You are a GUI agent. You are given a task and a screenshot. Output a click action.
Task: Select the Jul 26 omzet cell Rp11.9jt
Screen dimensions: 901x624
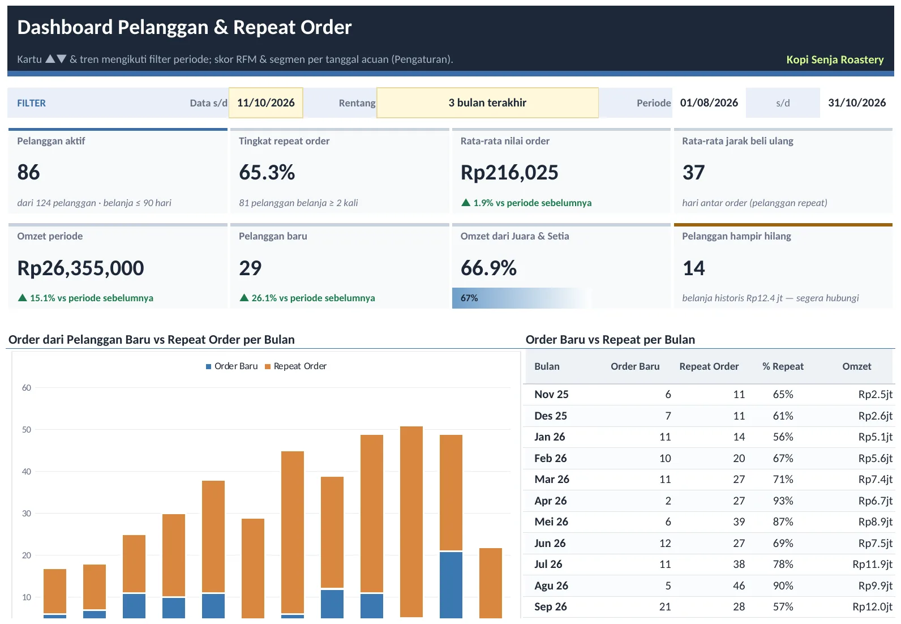click(872, 564)
